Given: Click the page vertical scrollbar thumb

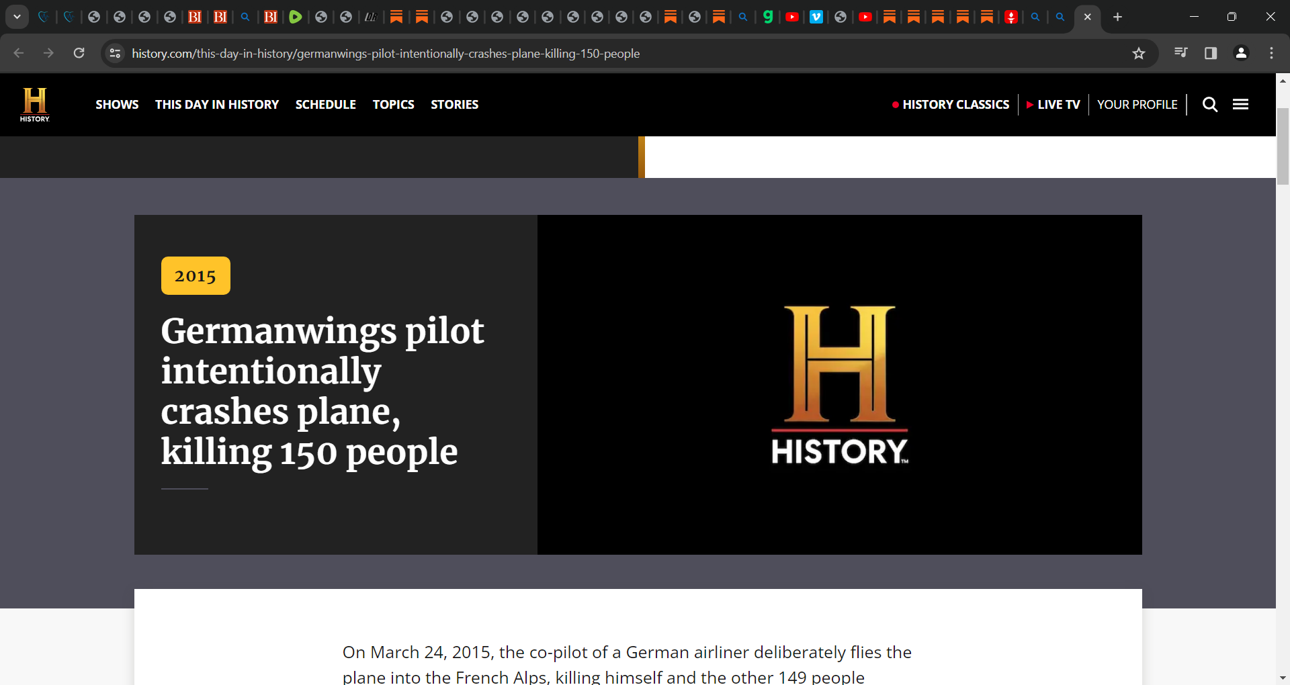Looking at the screenshot, I should point(1283,145).
